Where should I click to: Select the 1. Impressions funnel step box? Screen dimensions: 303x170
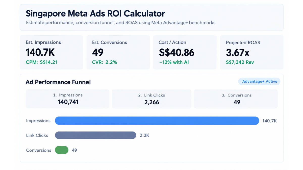[68, 99]
